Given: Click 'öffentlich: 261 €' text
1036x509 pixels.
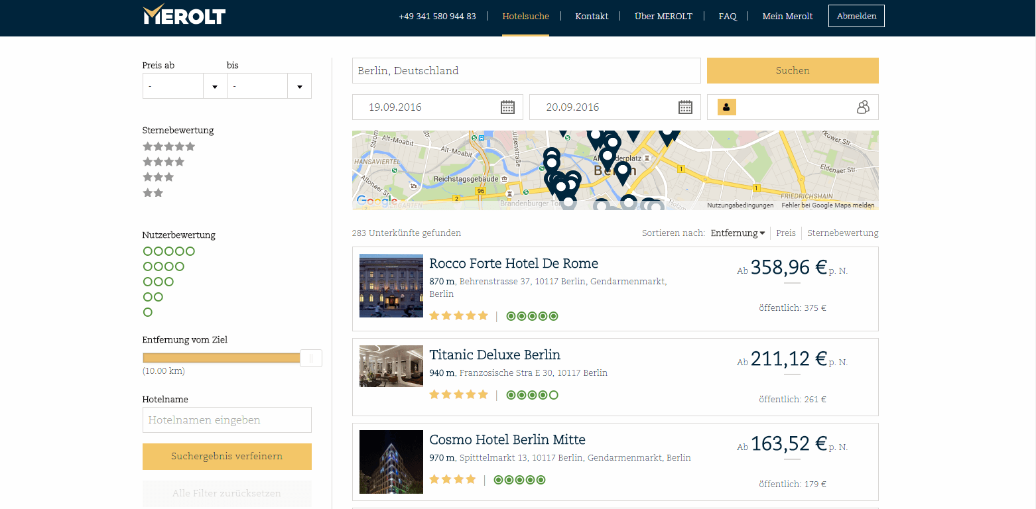Looking at the screenshot, I should [x=793, y=400].
